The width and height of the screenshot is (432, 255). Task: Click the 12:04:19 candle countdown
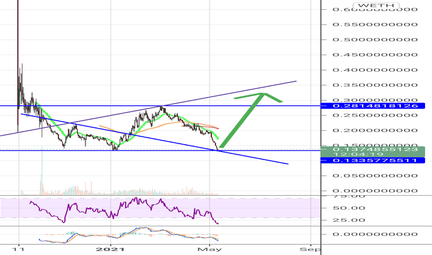click(358, 154)
